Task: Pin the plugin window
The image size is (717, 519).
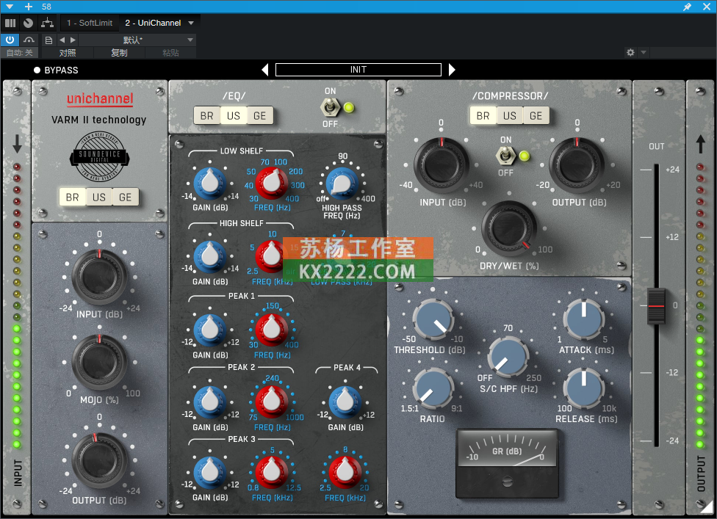Action: click(688, 7)
